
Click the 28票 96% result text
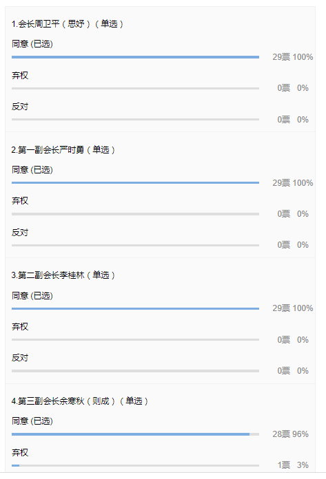[x=291, y=434]
